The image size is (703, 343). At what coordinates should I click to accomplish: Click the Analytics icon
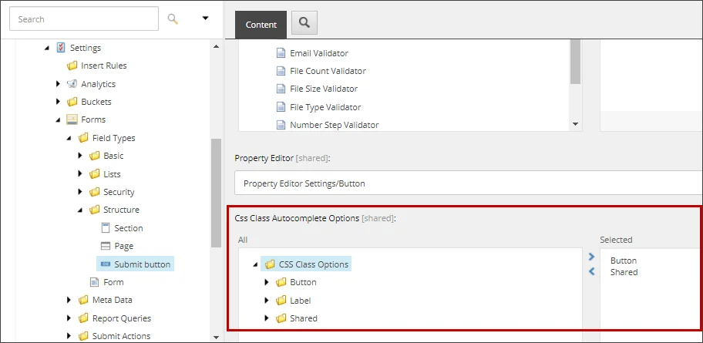[72, 84]
